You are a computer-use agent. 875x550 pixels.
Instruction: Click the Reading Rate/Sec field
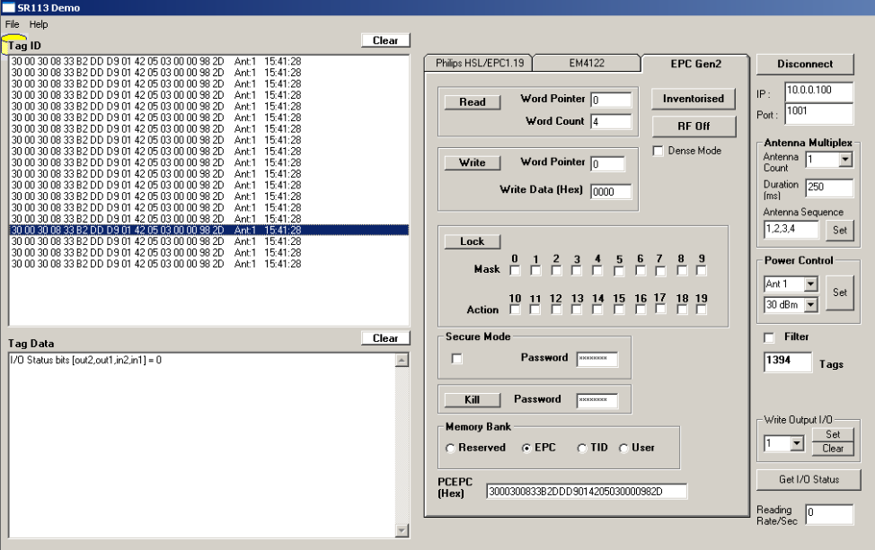[x=829, y=514]
